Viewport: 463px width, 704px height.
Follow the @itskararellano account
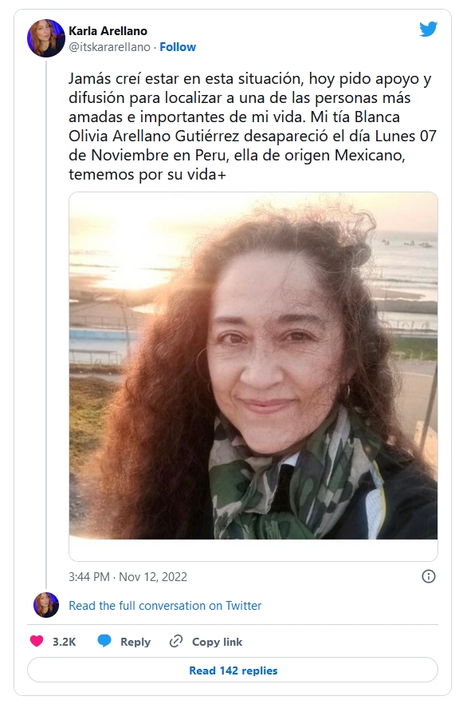(x=178, y=46)
